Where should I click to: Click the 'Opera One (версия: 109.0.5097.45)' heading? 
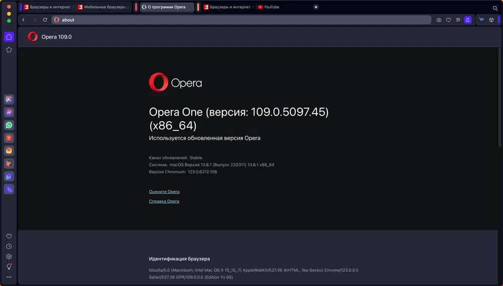click(x=238, y=119)
